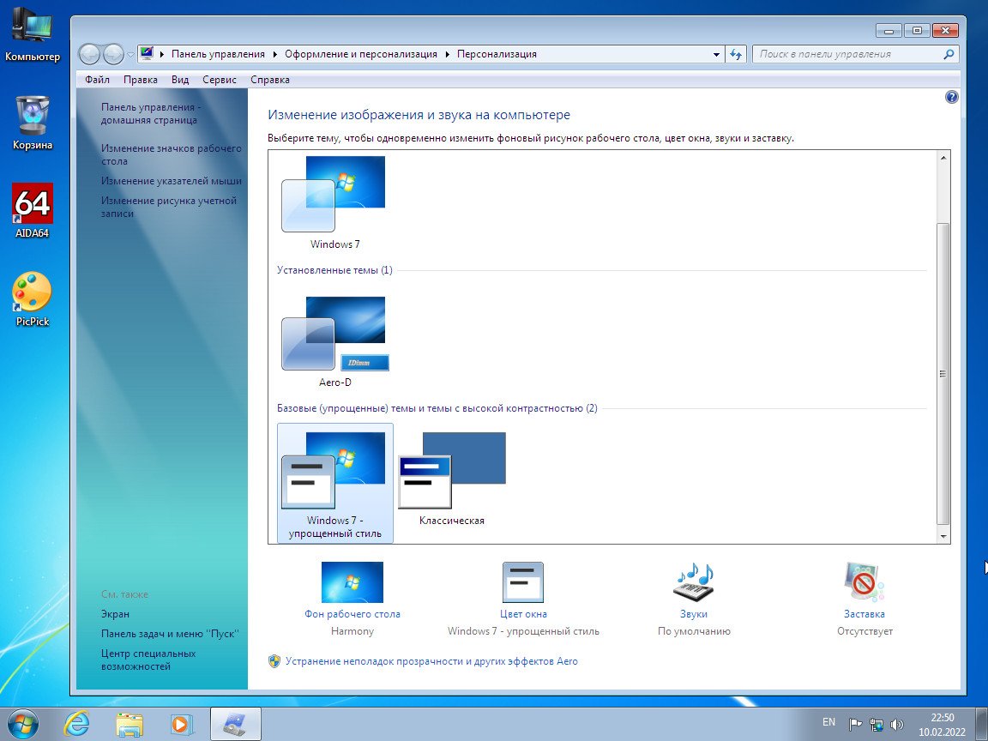Maximize the Personalization window
The image size is (988, 741).
[917, 30]
